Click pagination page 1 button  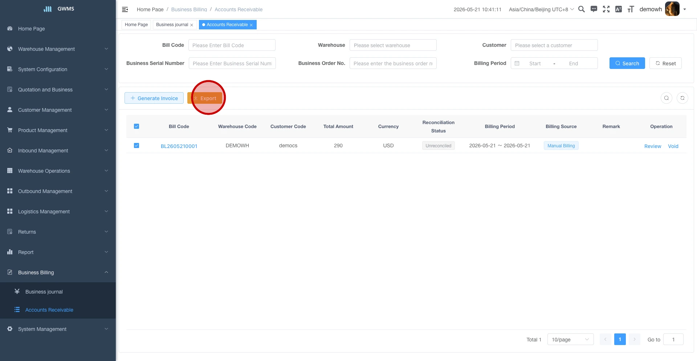click(620, 340)
